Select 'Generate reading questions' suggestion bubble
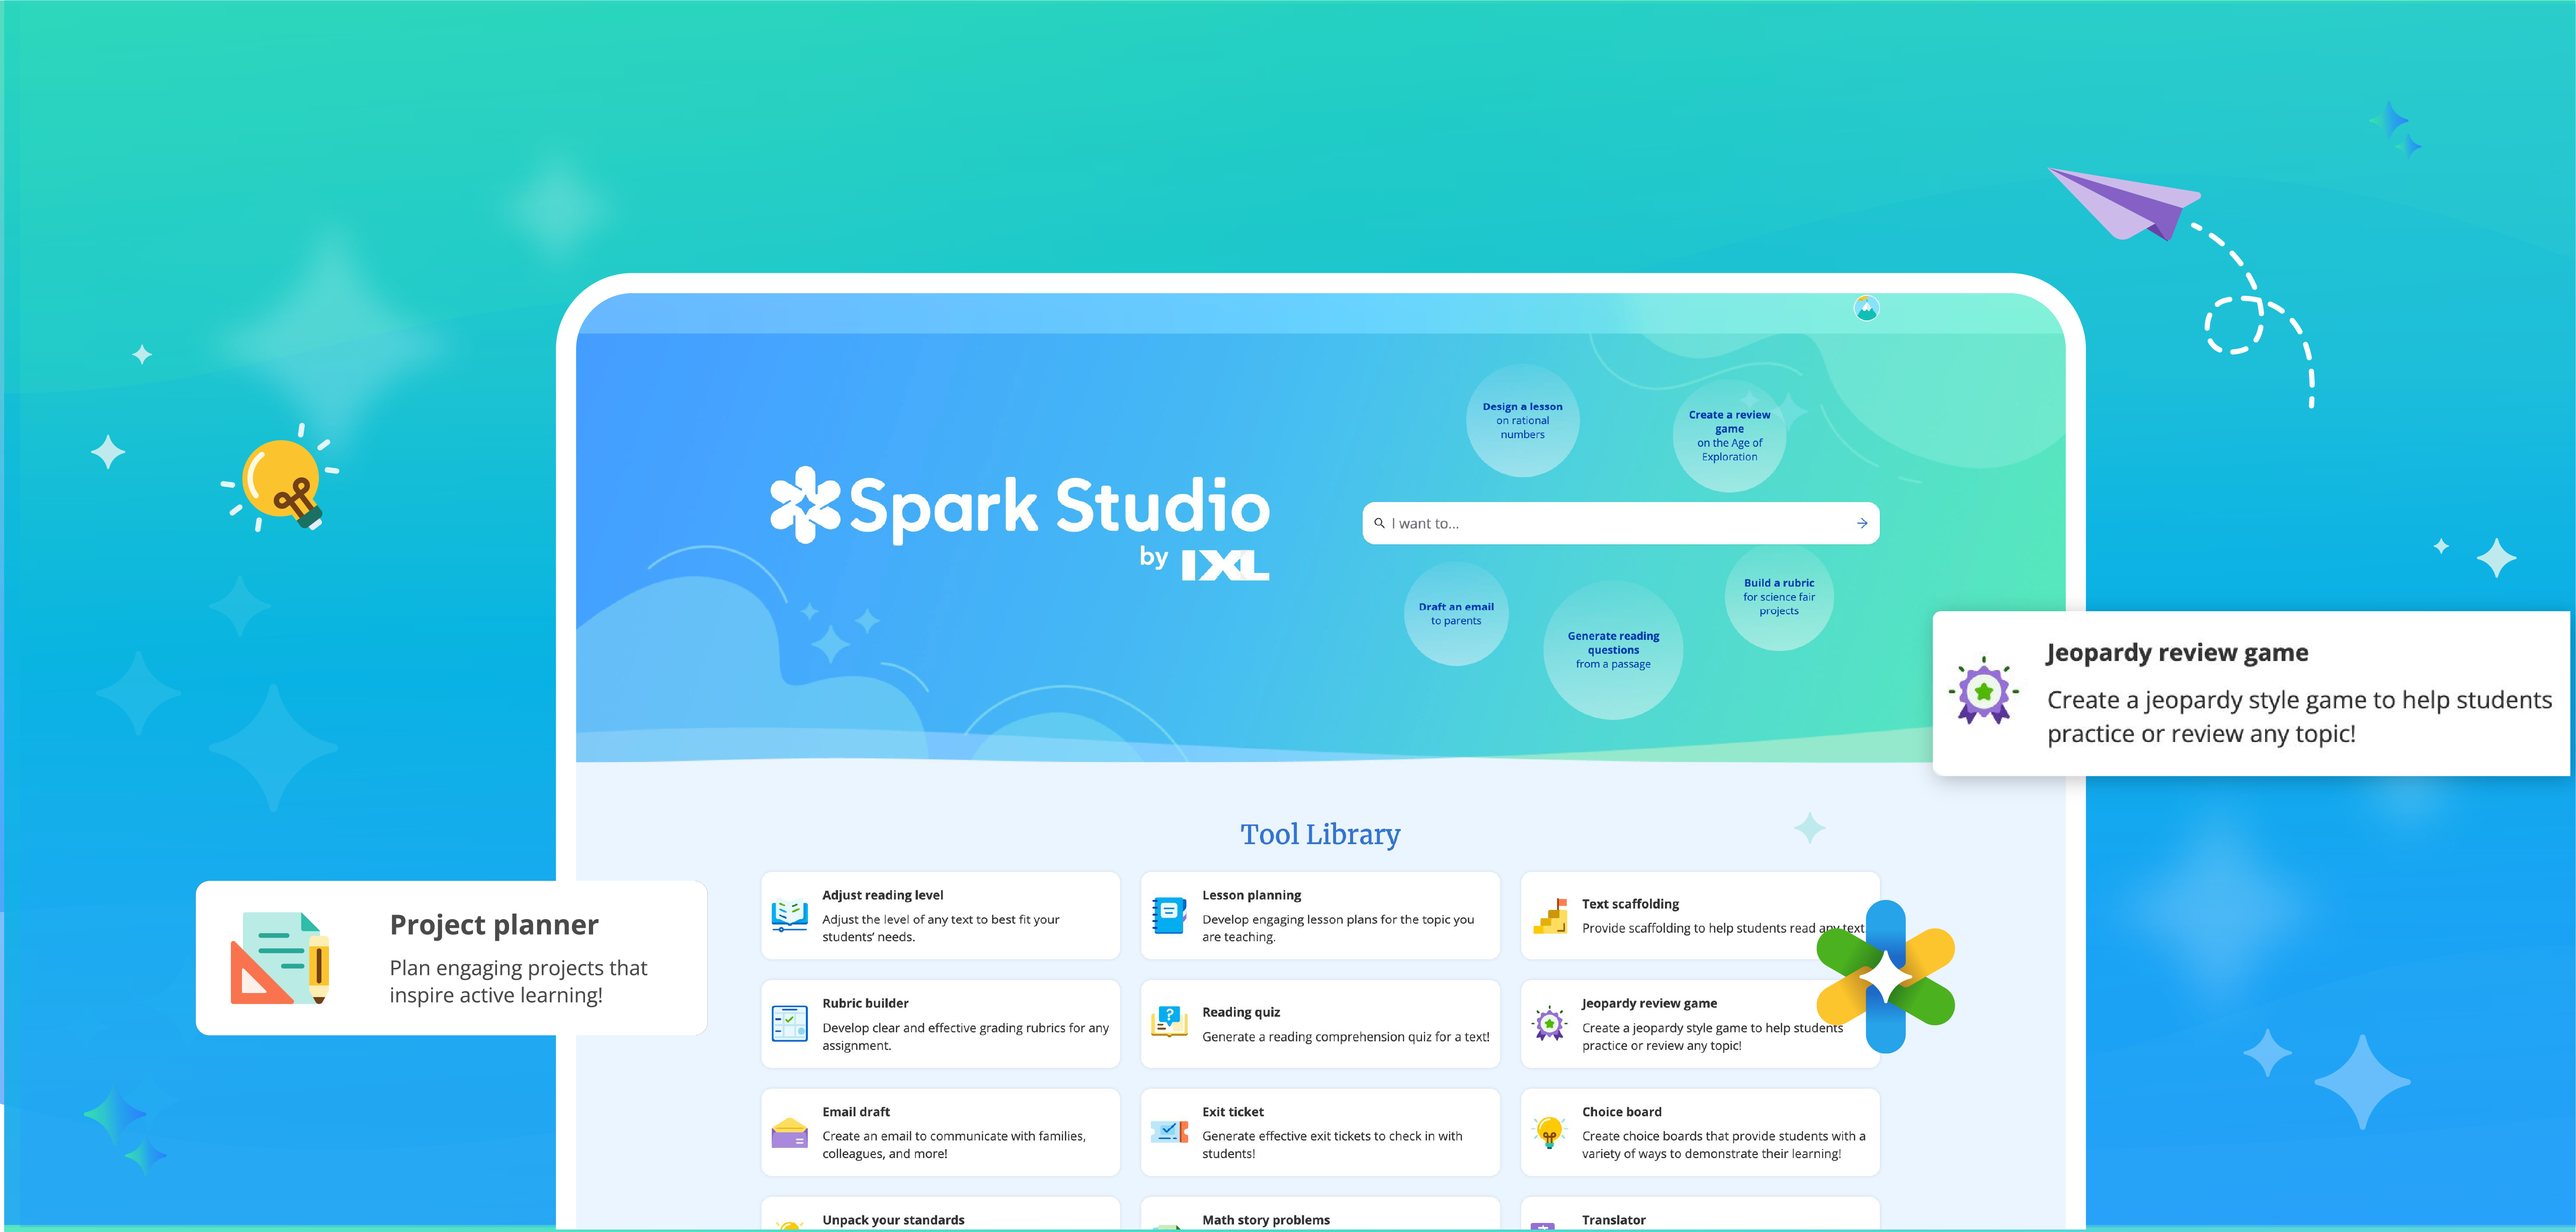This screenshot has width=2576, height=1232. click(1613, 650)
